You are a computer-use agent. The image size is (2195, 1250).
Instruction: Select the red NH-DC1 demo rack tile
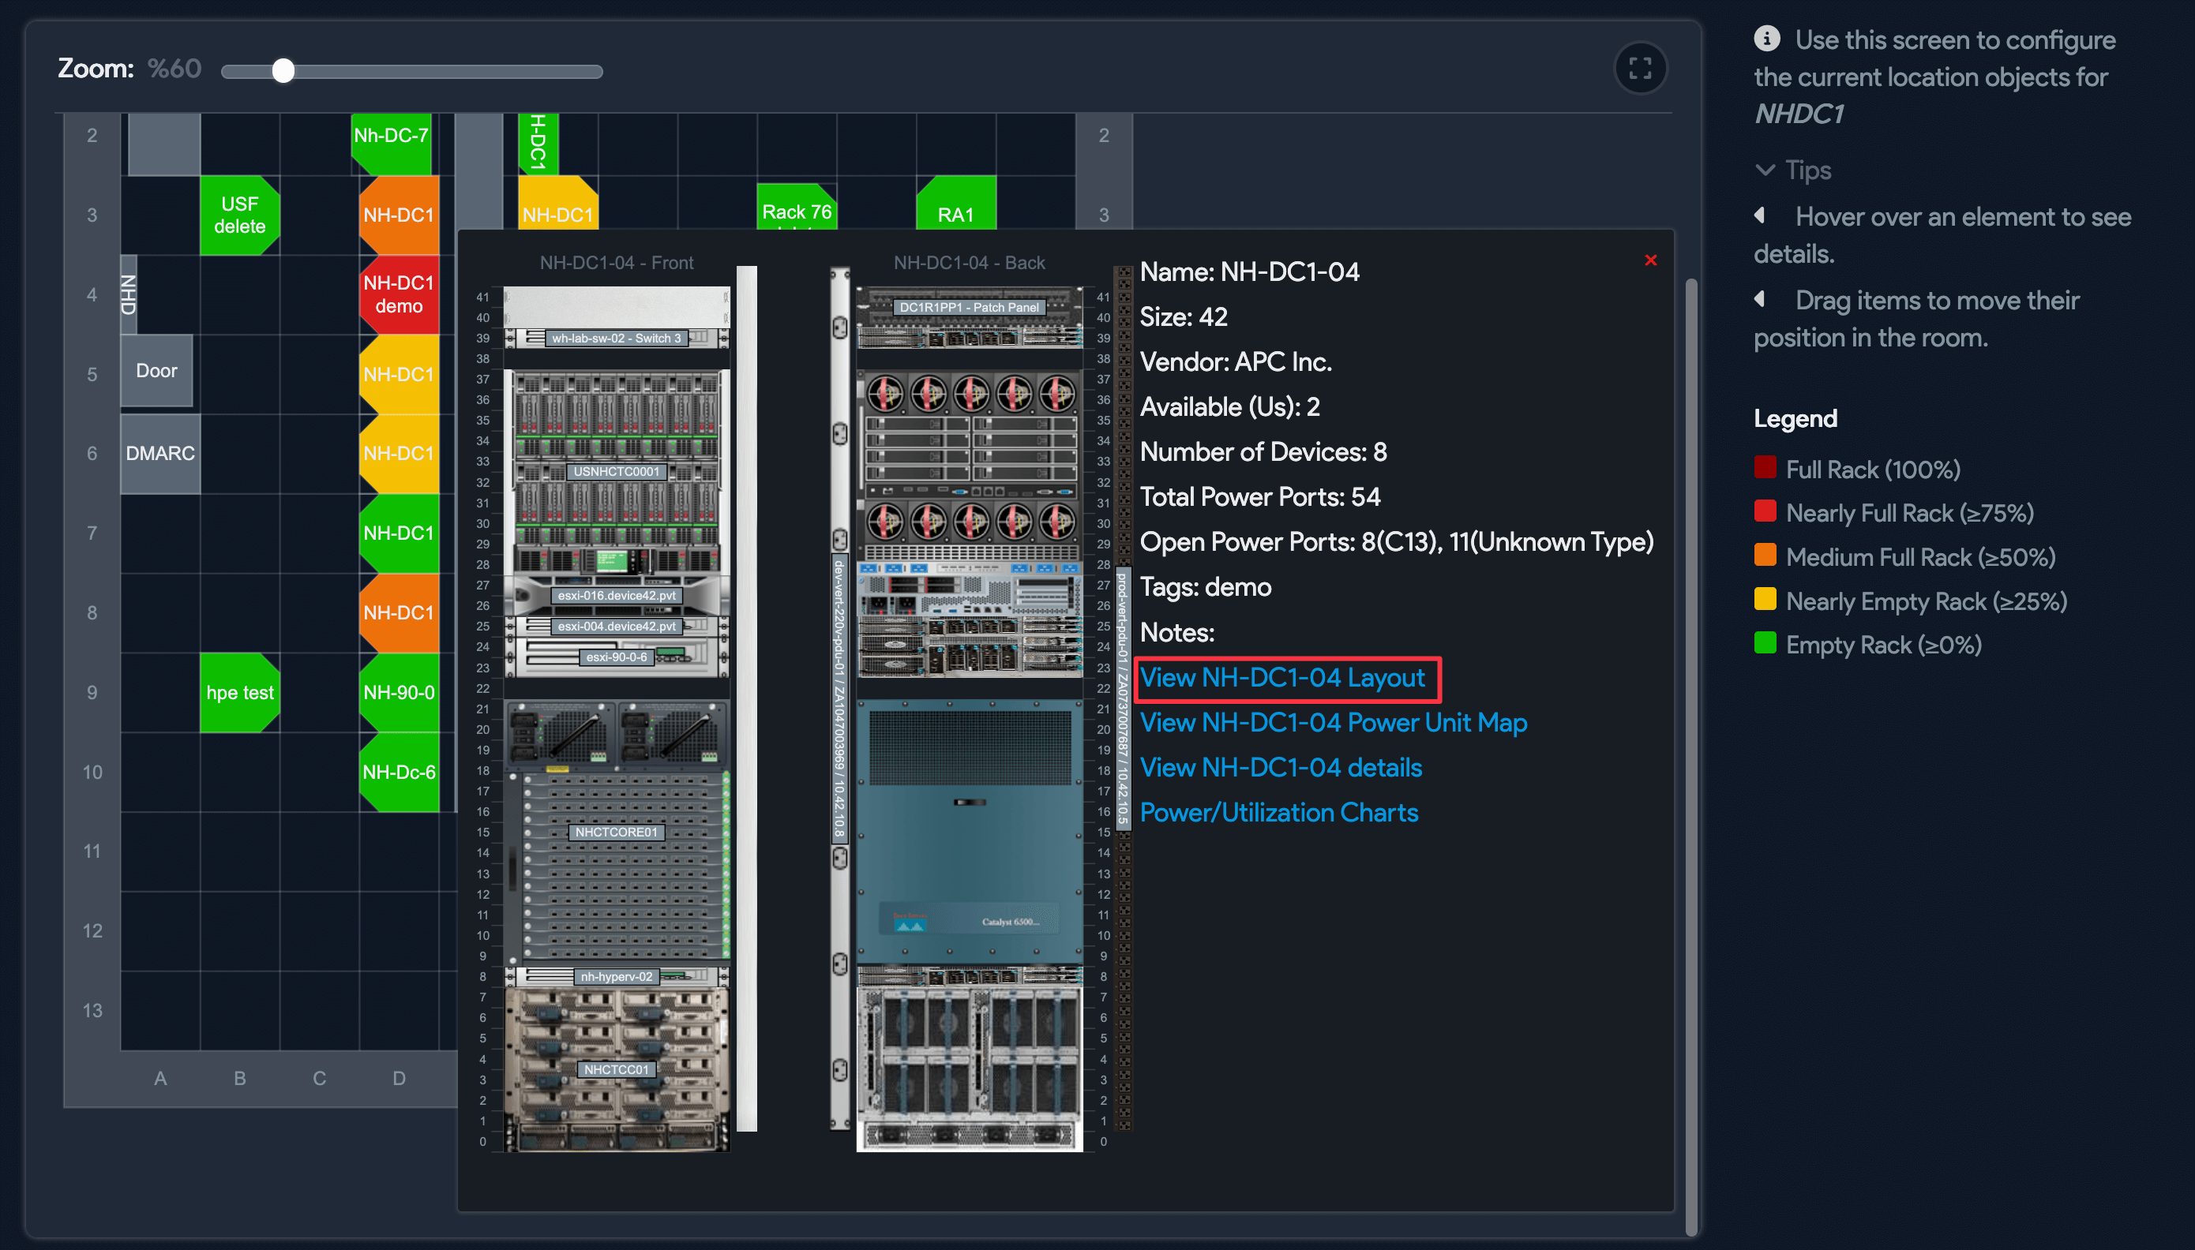pyautogui.click(x=399, y=294)
